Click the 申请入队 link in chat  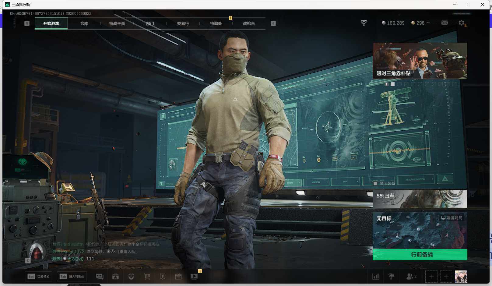(127, 252)
